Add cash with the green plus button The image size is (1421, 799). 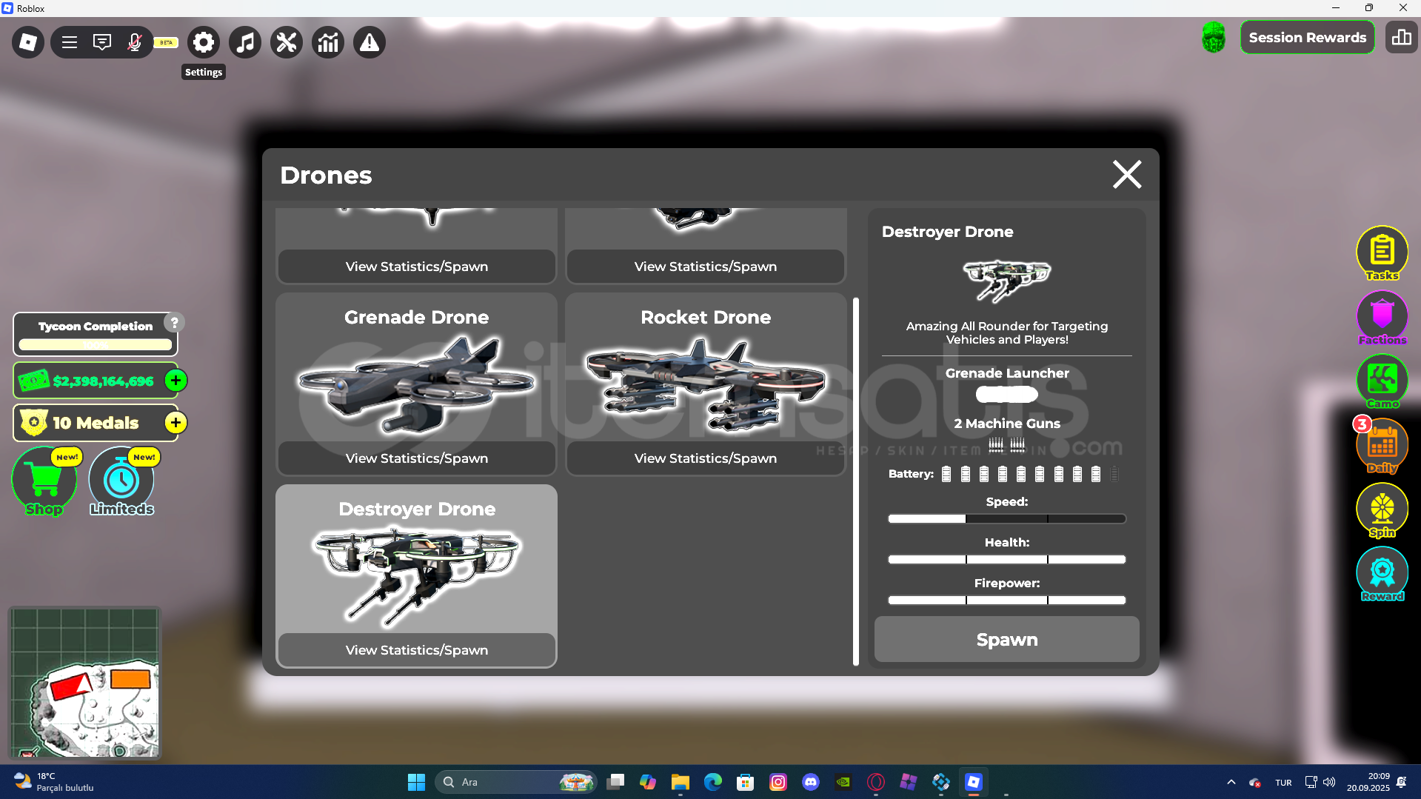tap(175, 381)
